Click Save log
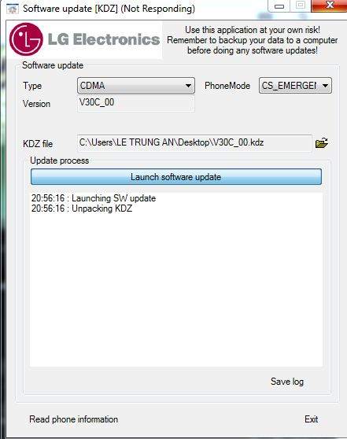This screenshot has height=439, width=347. pyautogui.click(x=287, y=382)
